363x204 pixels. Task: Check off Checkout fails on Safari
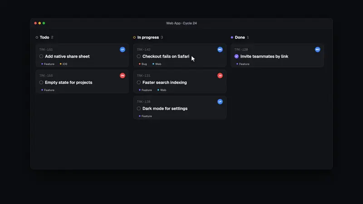tap(139, 56)
